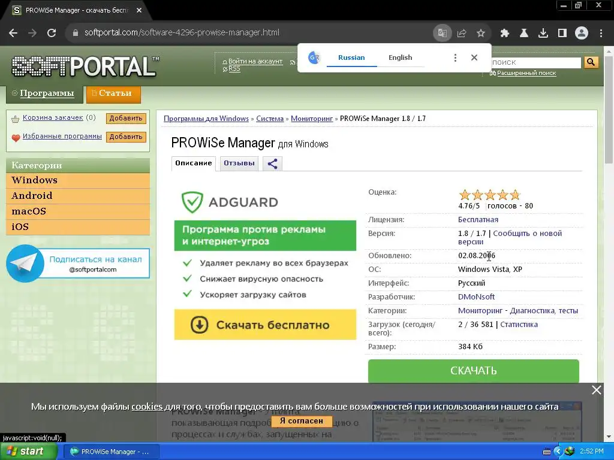Open Мониторинг category link in details
The image size is (614, 460).
[480, 311]
